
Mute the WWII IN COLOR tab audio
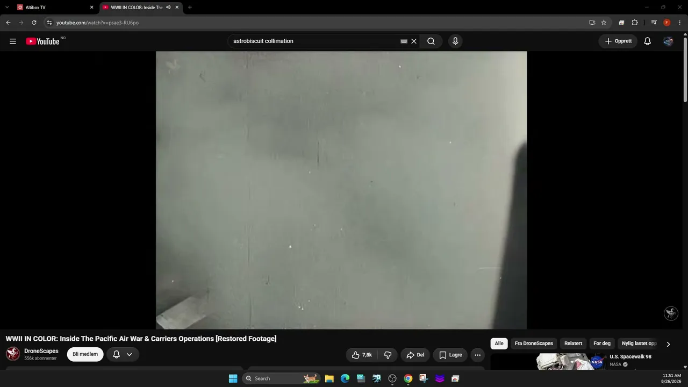[x=168, y=8]
